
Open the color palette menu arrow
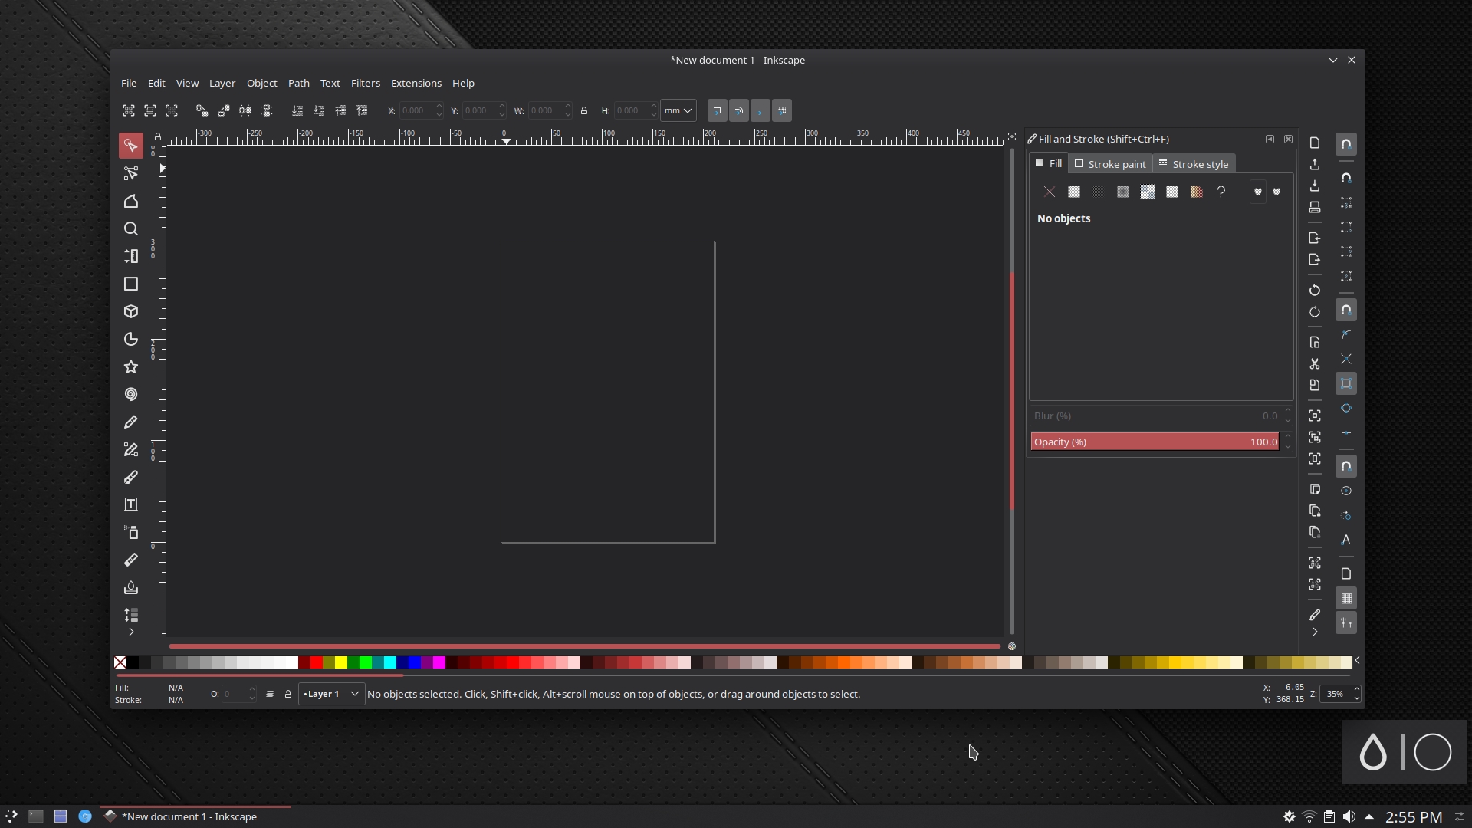click(x=1358, y=661)
